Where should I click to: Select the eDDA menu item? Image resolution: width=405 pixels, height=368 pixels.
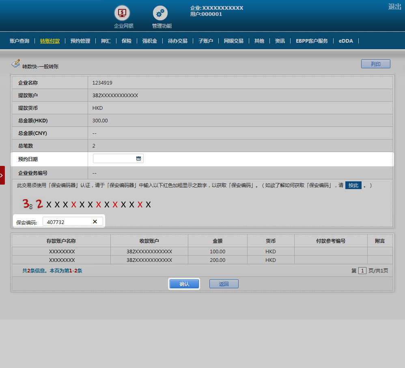pyautogui.click(x=346, y=41)
